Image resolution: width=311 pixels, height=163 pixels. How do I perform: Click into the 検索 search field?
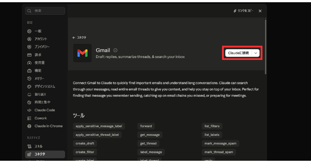click(45, 11)
